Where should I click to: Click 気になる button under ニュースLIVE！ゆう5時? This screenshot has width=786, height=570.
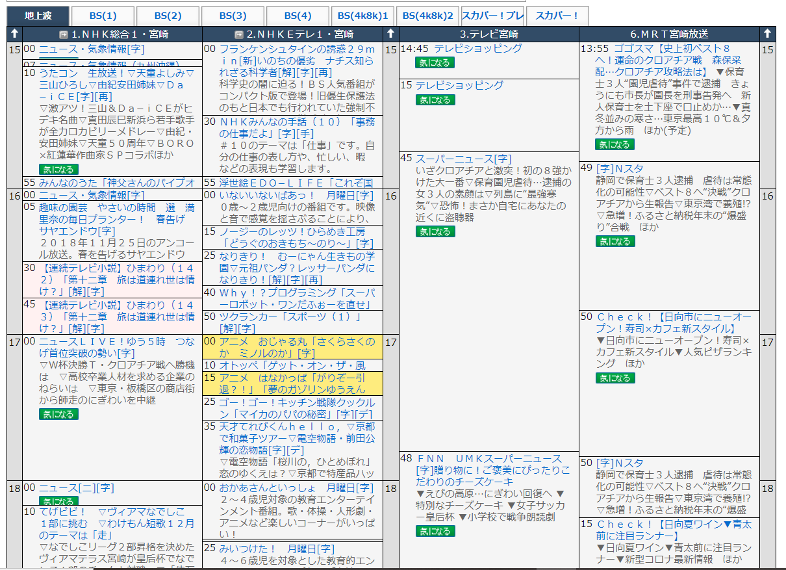coord(58,414)
